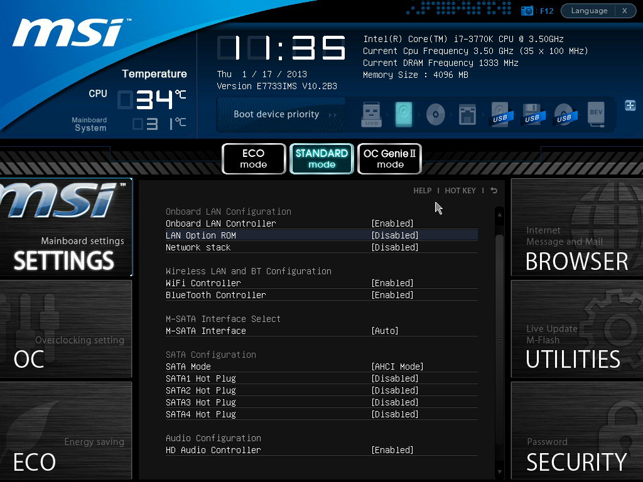
Task: Click the date Thu 1 / 17 / 2013
Action: (262, 74)
